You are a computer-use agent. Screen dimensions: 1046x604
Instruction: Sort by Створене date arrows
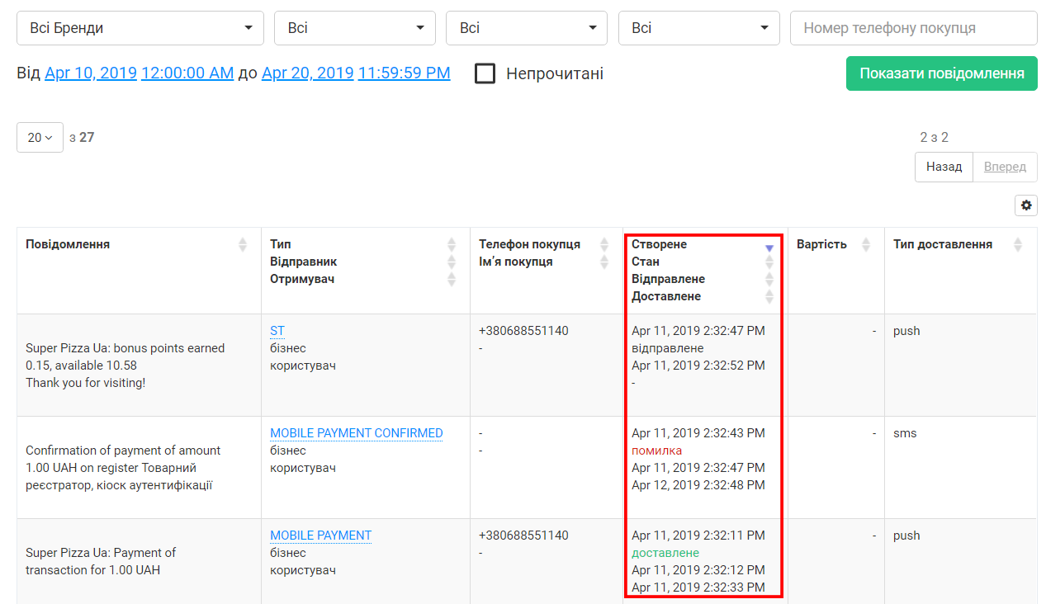click(769, 246)
